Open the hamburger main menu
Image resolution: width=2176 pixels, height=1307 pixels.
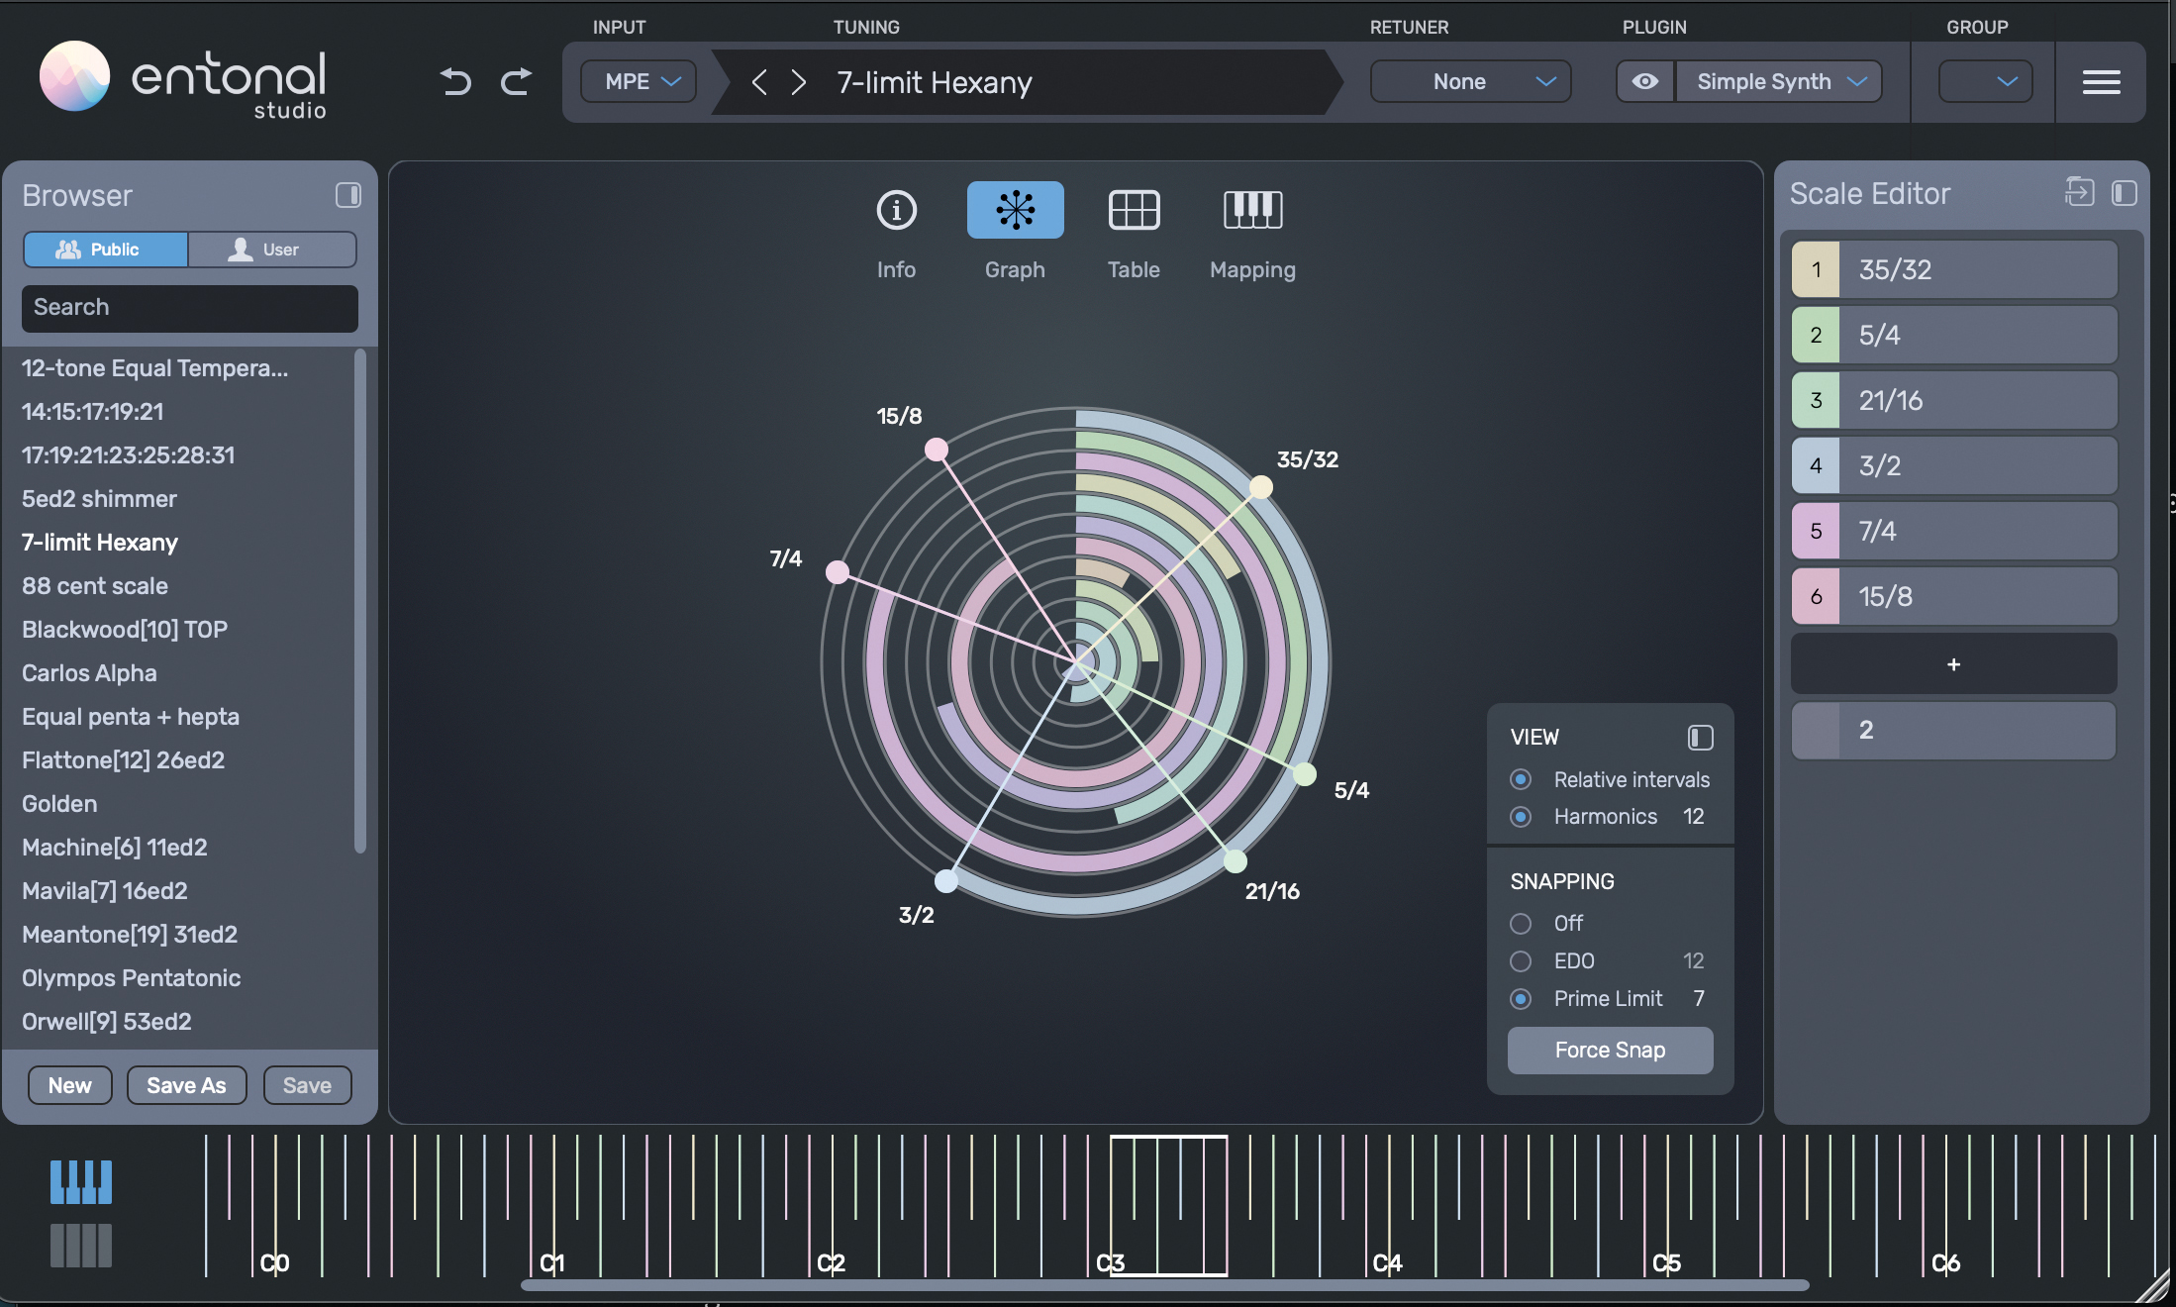(2100, 82)
